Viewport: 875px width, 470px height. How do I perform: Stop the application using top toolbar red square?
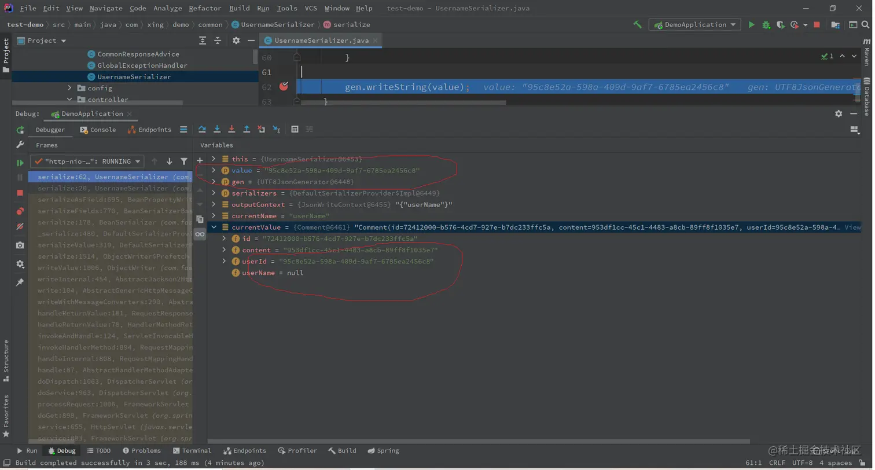(x=817, y=25)
